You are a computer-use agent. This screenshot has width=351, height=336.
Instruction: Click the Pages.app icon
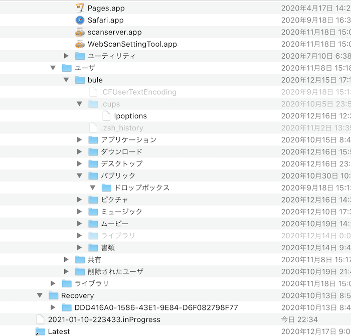click(80, 8)
